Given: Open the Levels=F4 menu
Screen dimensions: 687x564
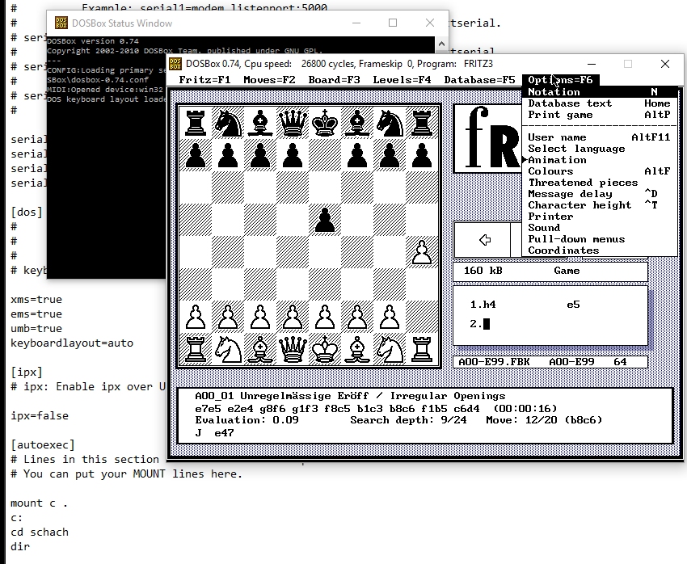Looking at the screenshot, I should 402,80.
